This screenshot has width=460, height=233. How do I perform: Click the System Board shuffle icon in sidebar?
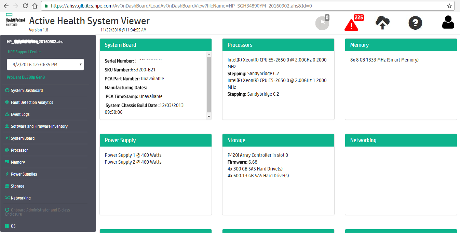coord(7,138)
